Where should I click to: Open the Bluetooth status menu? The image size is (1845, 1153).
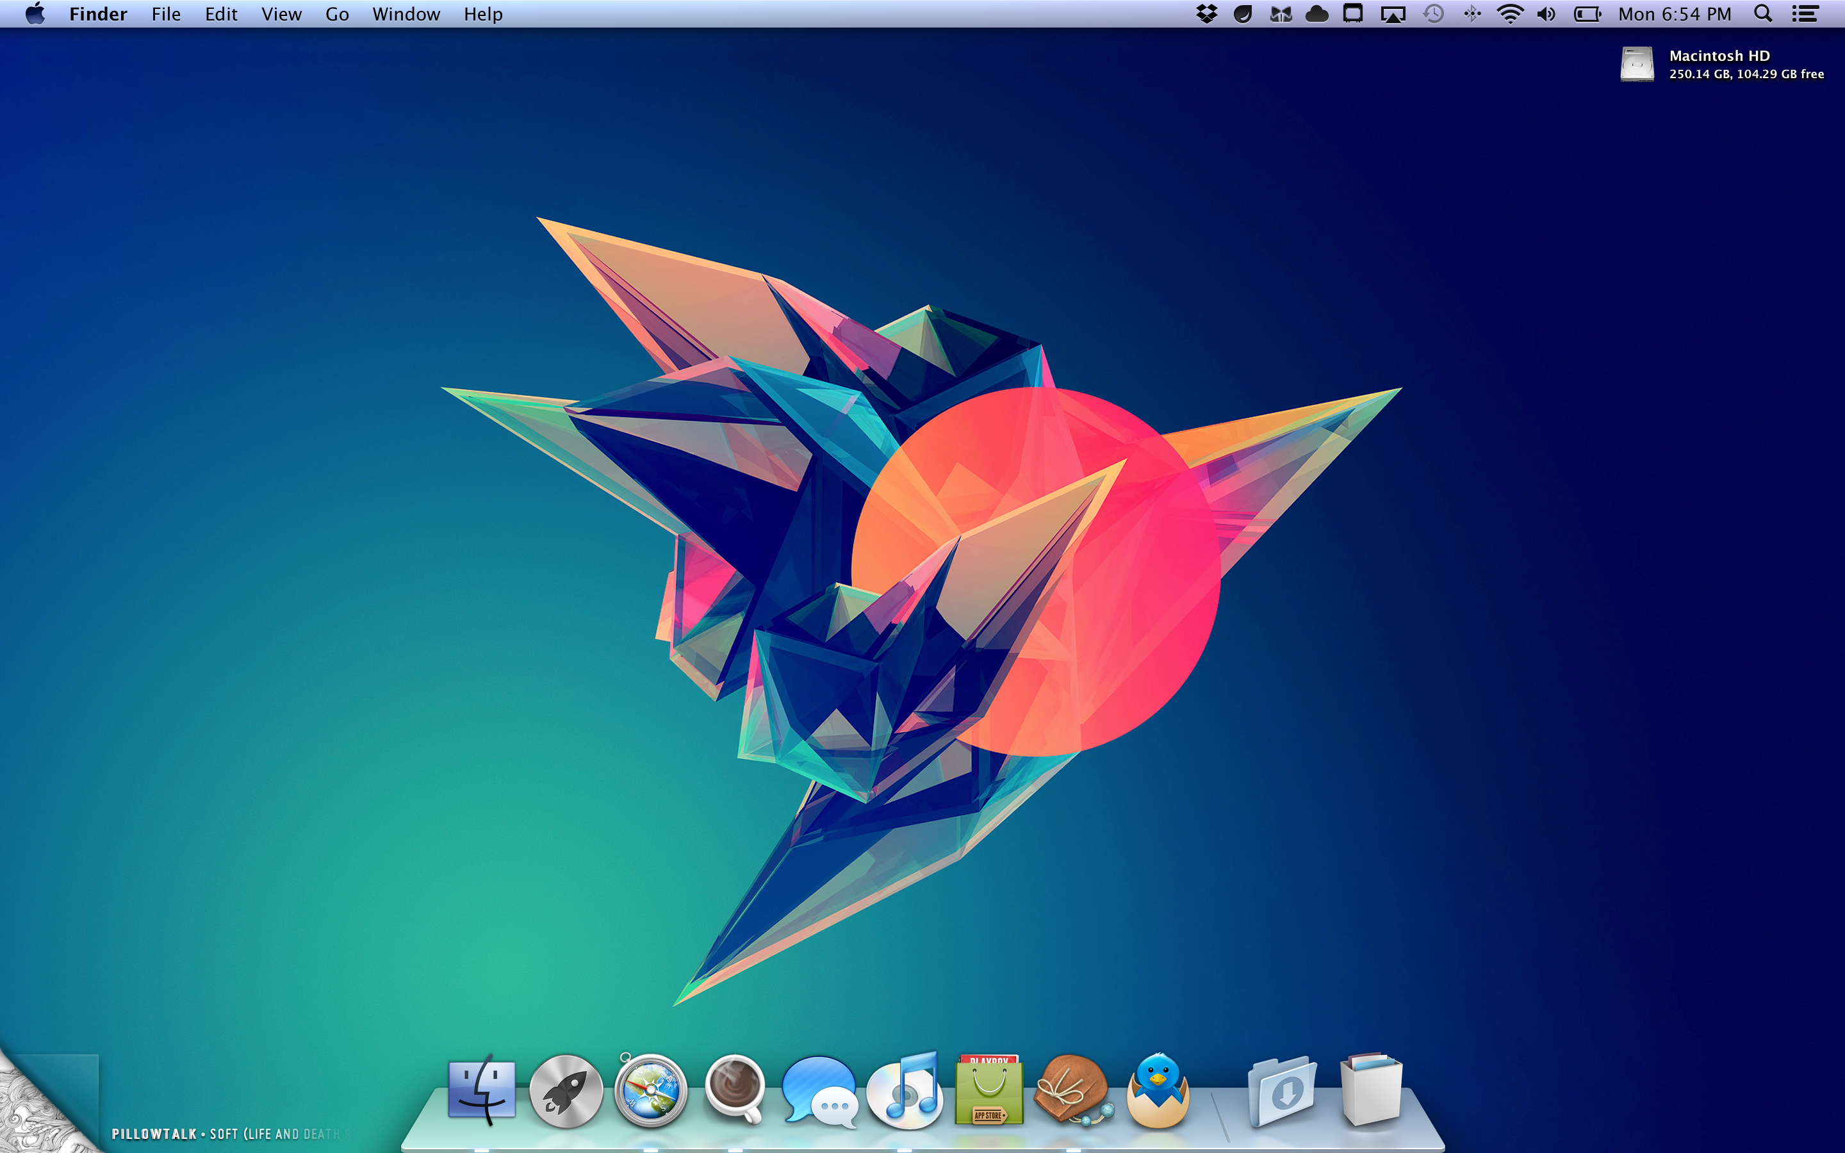[x=1472, y=13]
